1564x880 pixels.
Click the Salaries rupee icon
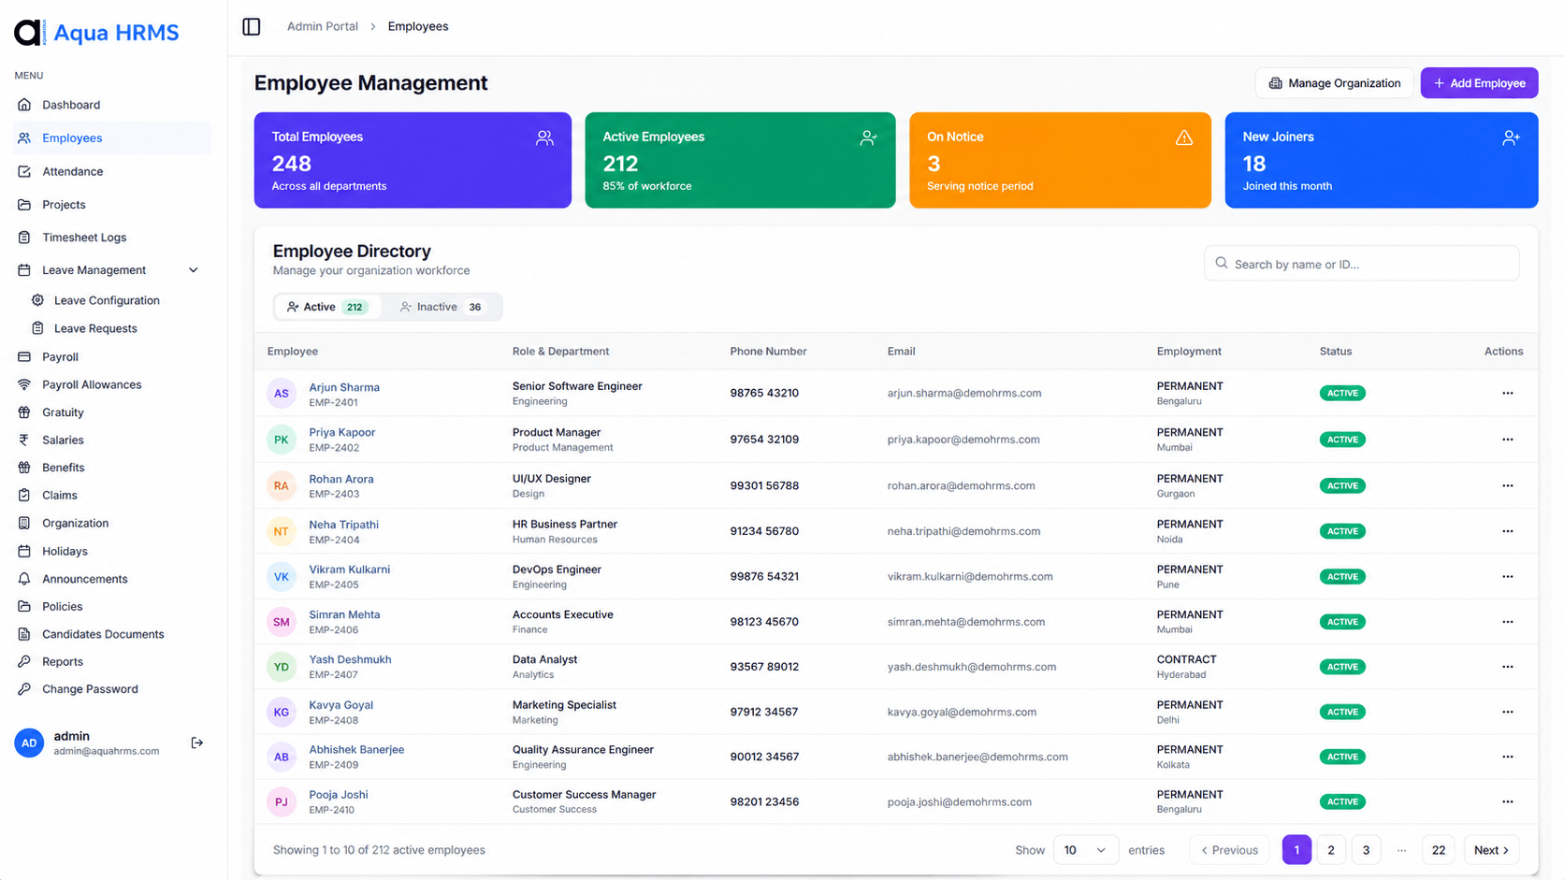pos(24,440)
